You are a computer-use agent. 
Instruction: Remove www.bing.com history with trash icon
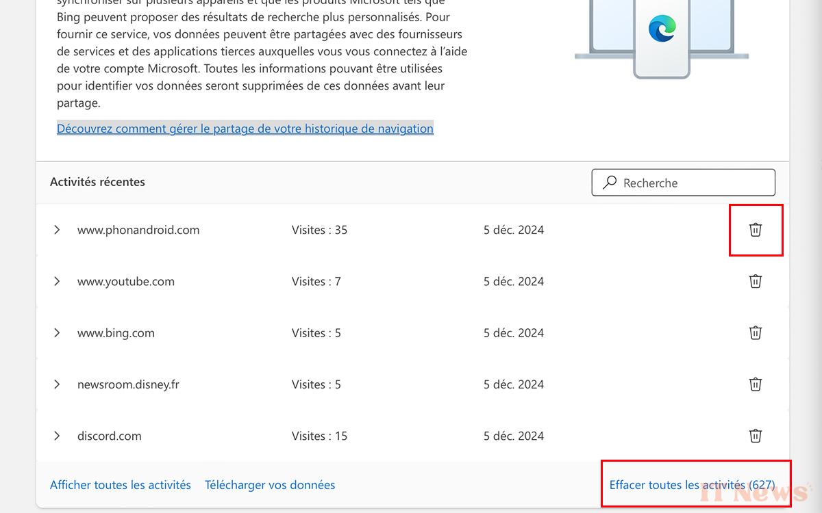[x=755, y=333]
